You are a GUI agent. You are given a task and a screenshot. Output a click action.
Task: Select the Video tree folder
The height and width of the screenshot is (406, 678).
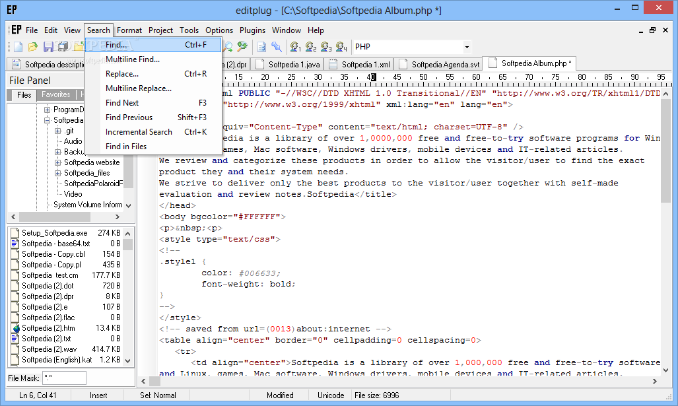(x=73, y=194)
